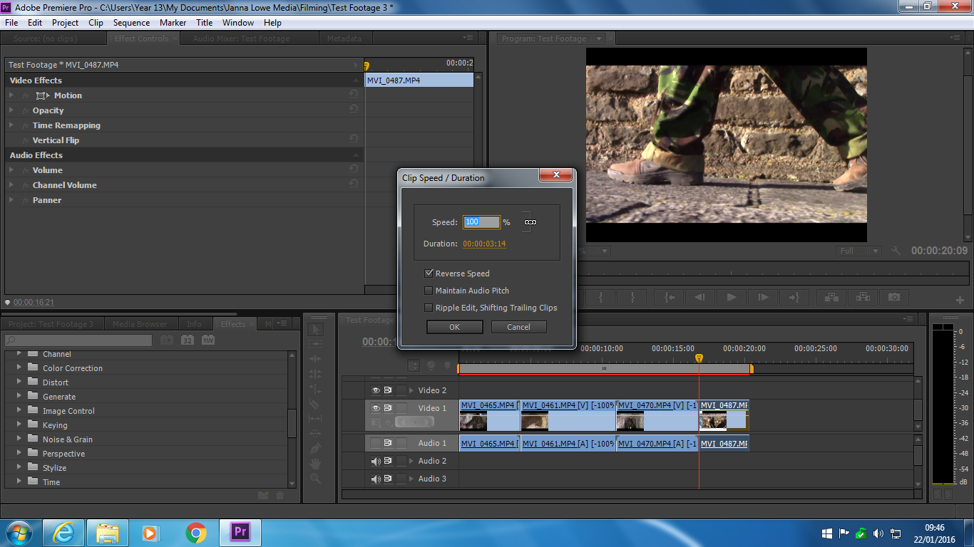Image resolution: width=974 pixels, height=547 pixels.
Task: Click Export Frame camera icon
Action: coord(894,297)
